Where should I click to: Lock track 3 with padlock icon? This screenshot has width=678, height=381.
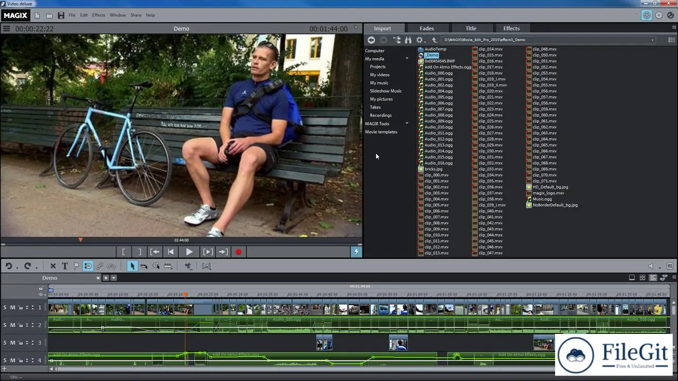(21, 343)
